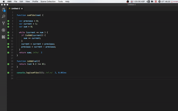Click green coverage marker on line 15
This screenshot has height=111, width=178.
point(8,53)
